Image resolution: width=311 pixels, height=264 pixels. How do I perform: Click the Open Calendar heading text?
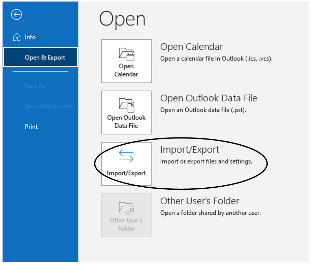click(191, 47)
